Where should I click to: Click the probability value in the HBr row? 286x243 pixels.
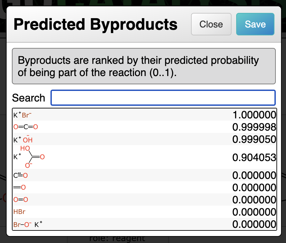click(x=254, y=212)
